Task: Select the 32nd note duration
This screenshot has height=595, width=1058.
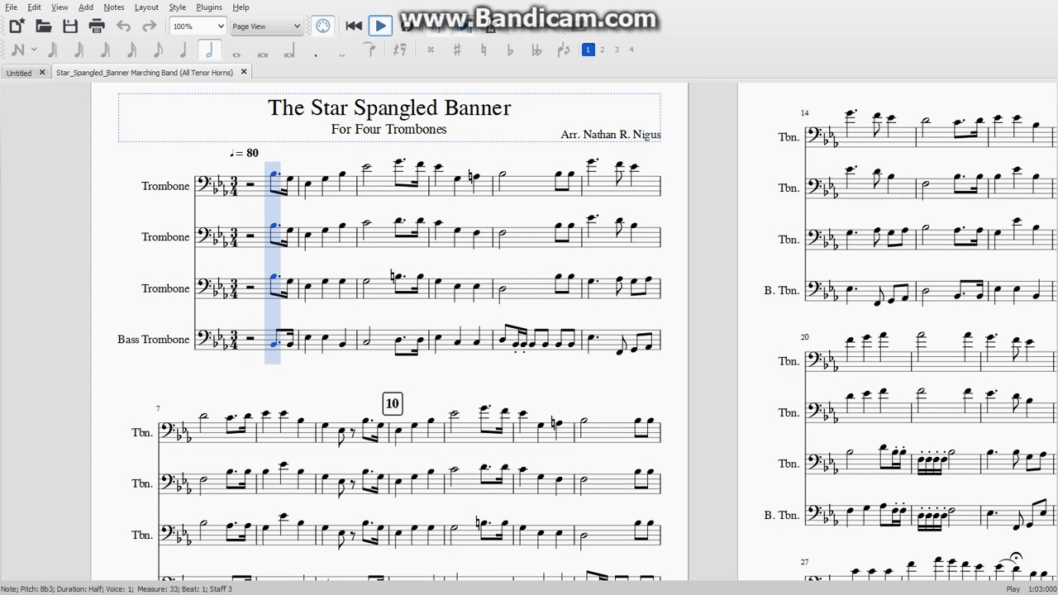Action: point(105,50)
